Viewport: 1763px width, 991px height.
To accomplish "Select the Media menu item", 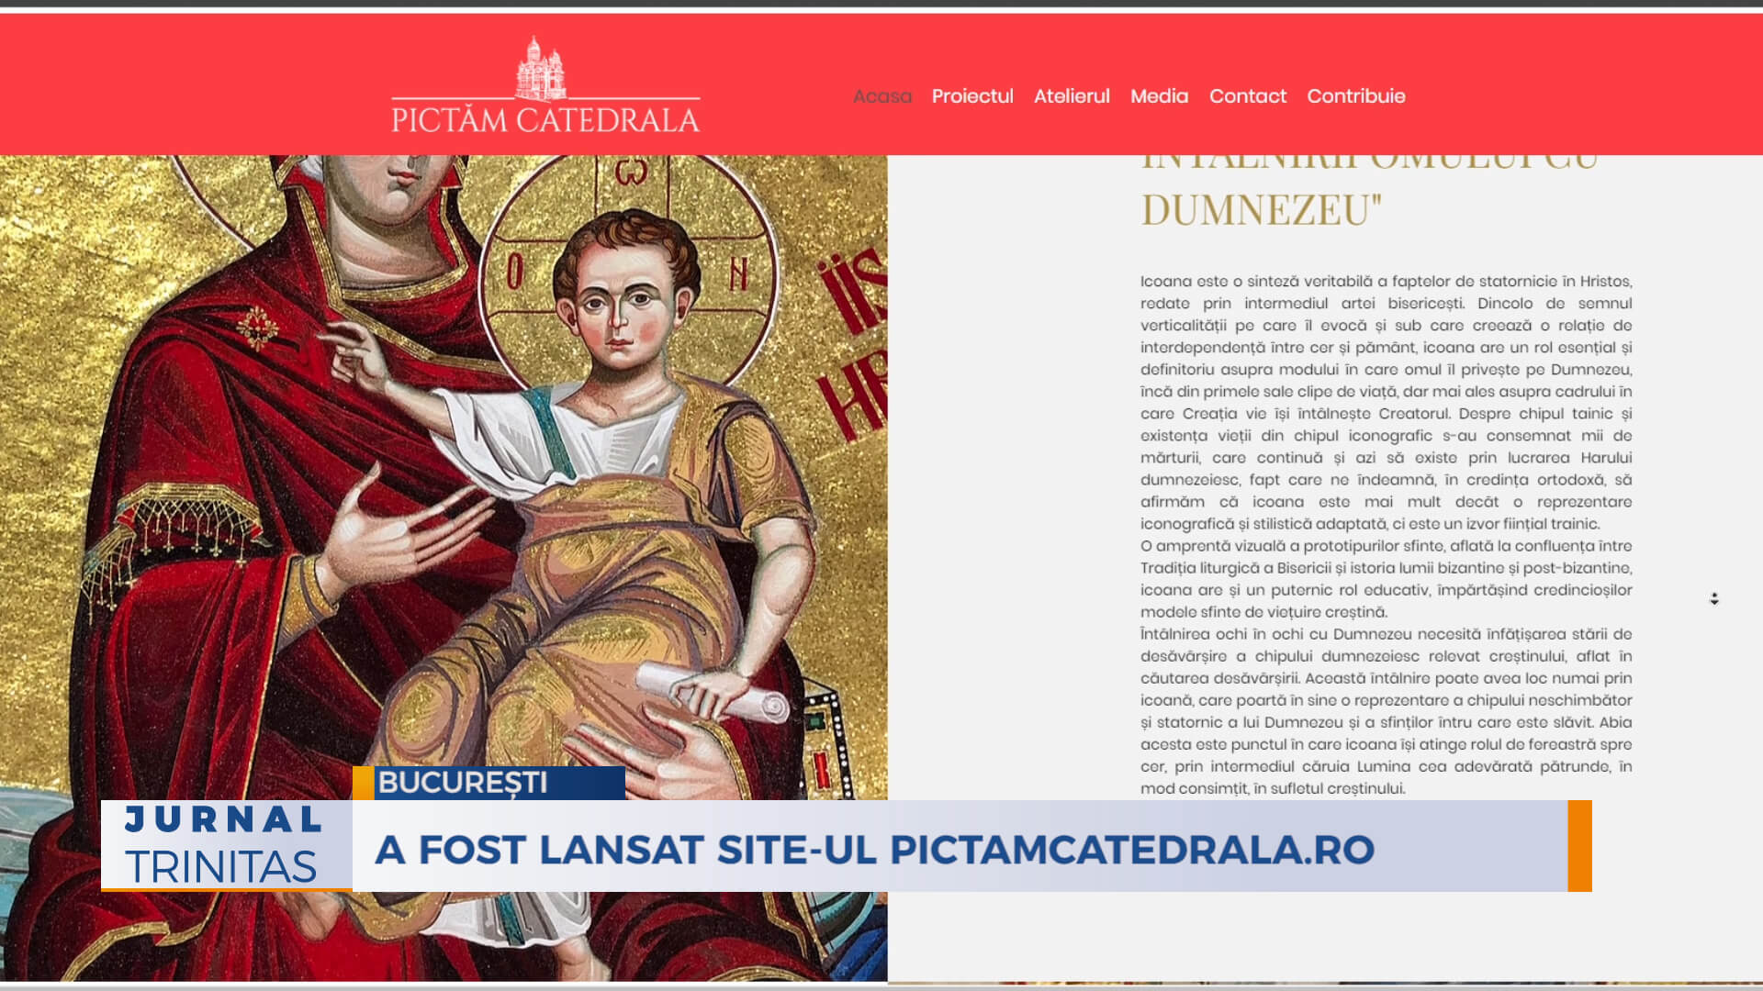I will (1159, 96).
